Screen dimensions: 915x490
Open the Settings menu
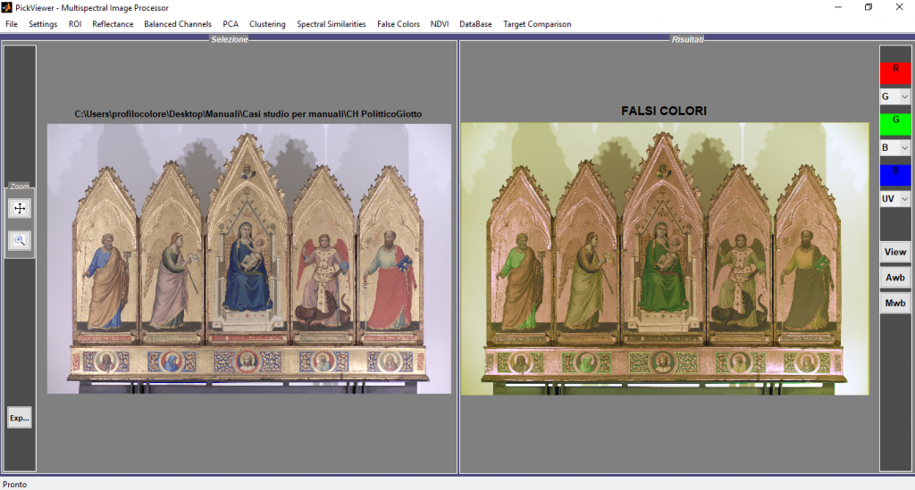[x=43, y=24]
